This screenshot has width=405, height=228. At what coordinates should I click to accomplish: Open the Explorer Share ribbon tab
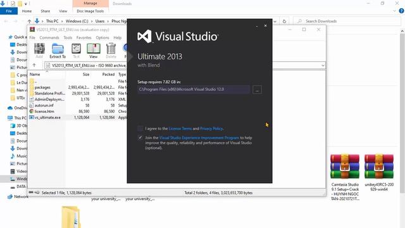(45, 11)
